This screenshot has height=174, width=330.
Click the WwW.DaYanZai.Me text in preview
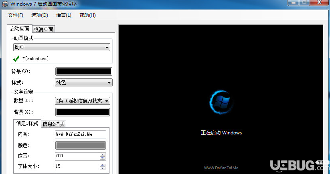pos(221,168)
